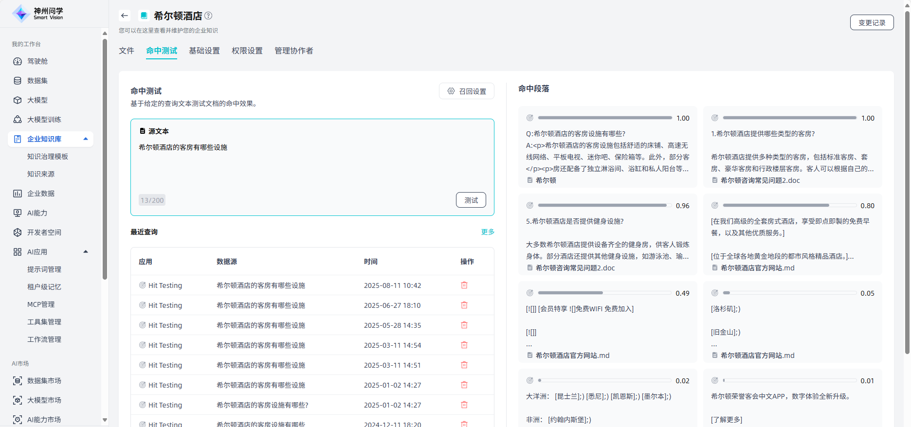Click the target icon of the 0.49 score paragraph
This screenshot has width=911, height=427.
click(x=530, y=293)
